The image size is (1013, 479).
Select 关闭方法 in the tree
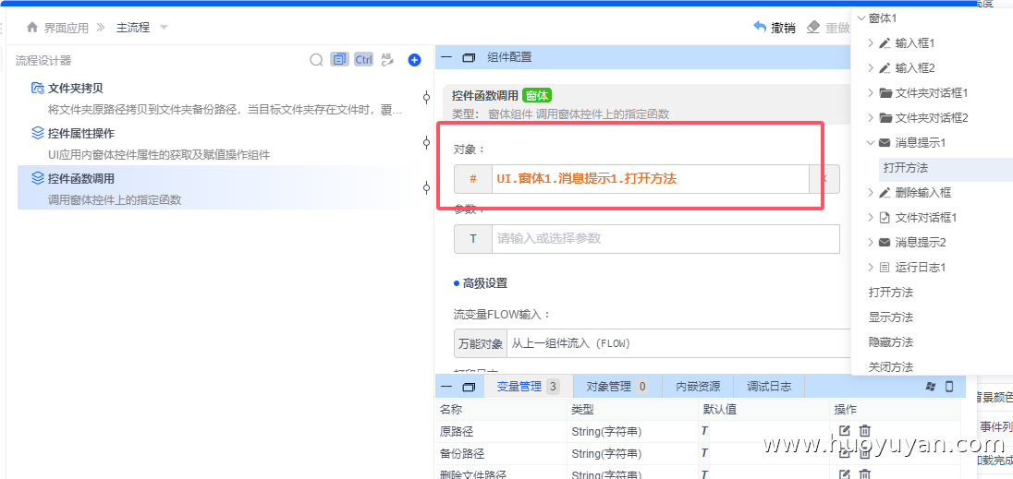coord(891,367)
